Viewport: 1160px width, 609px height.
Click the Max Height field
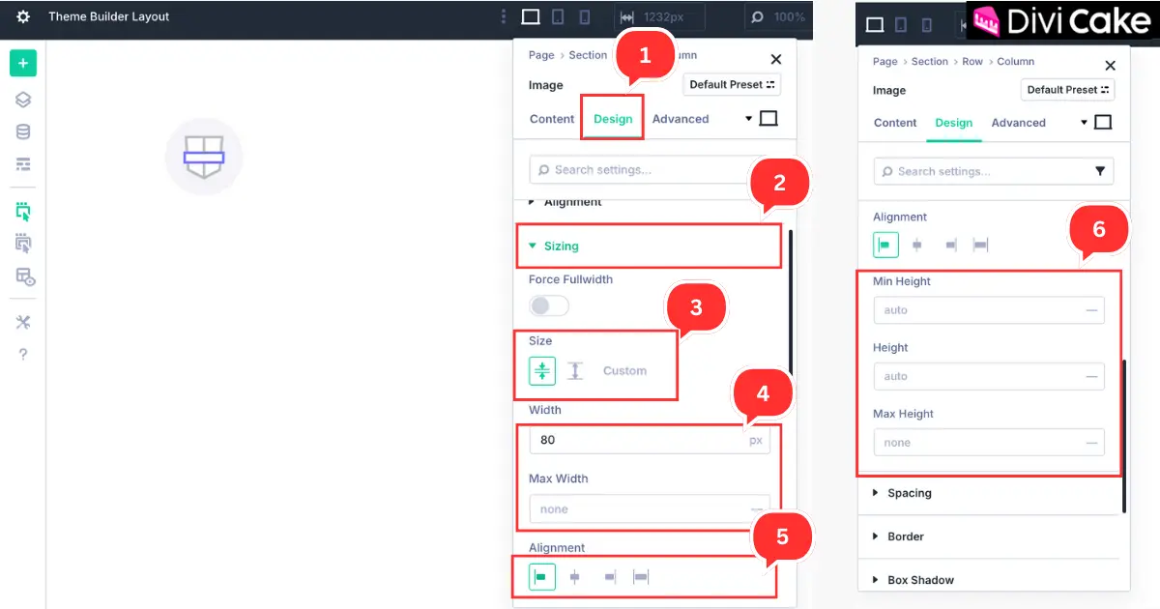[989, 443]
